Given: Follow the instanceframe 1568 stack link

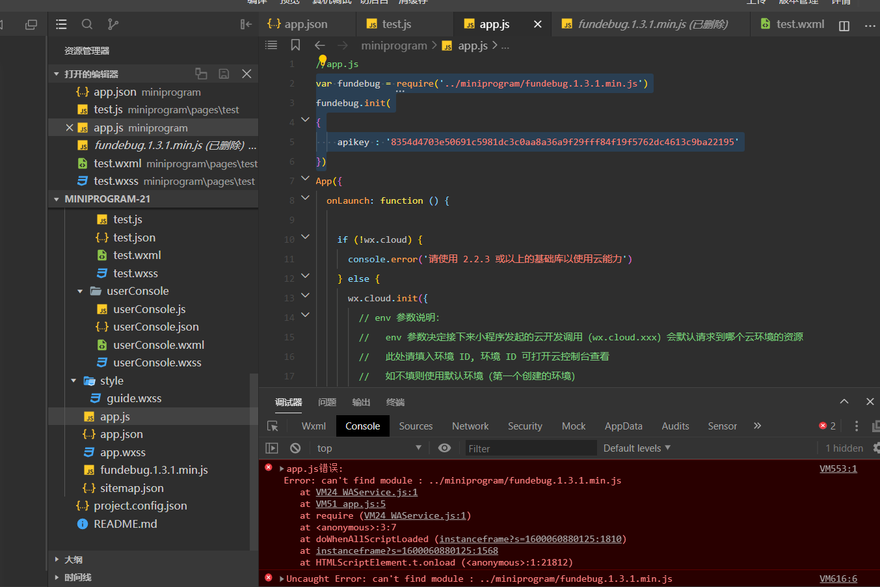Looking at the screenshot, I should coord(407,551).
